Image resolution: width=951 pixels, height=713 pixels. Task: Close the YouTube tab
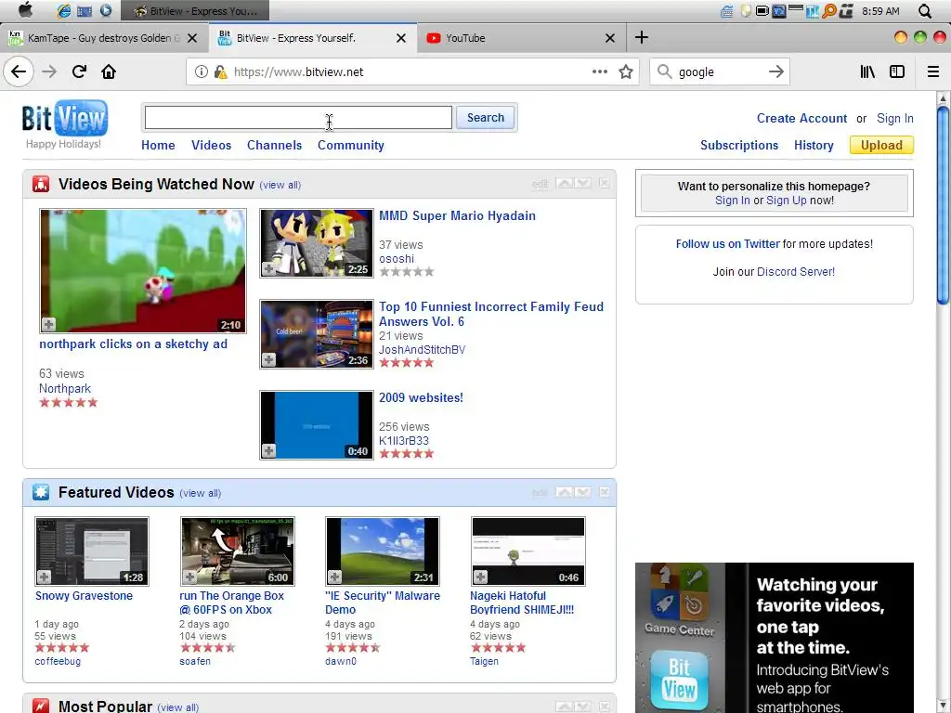coord(610,38)
